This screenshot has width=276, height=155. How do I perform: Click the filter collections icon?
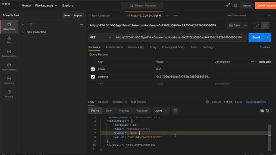click(x=31, y=25)
